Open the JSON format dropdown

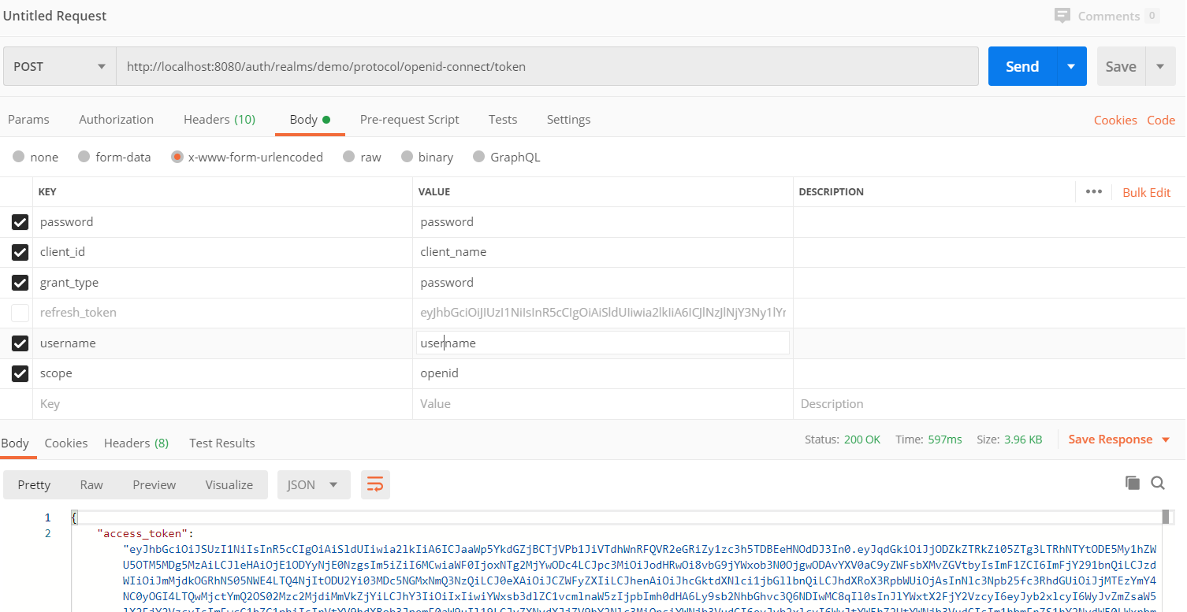[314, 484]
